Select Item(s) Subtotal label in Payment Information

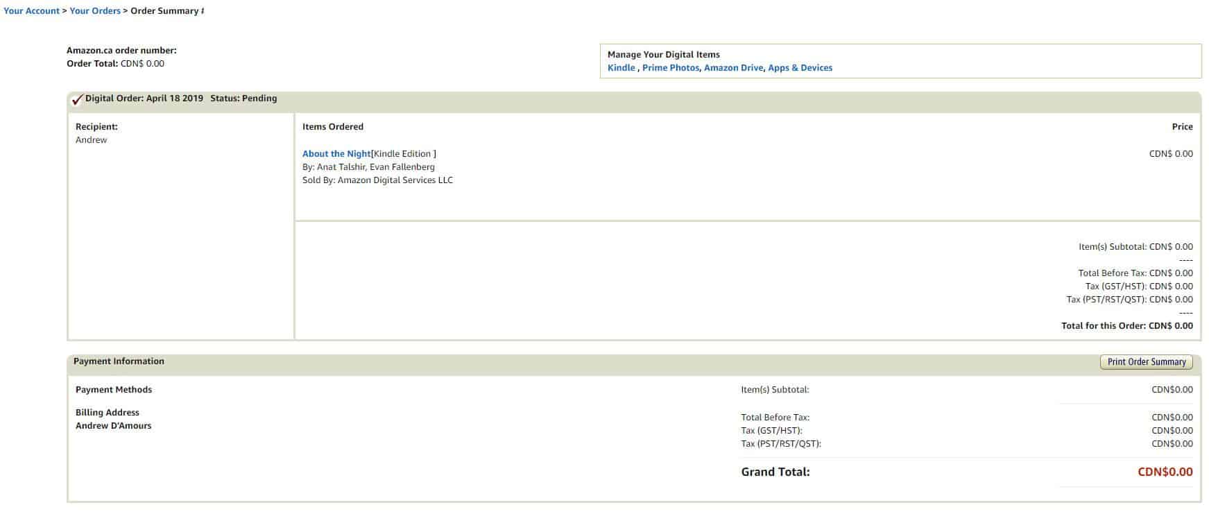[x=775, y=390]
